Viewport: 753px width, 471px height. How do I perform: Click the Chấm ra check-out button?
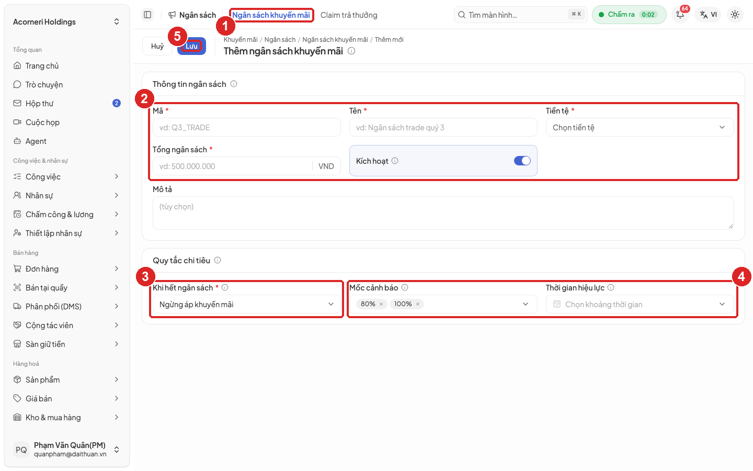pyautogui.click(x=629, y=15)
